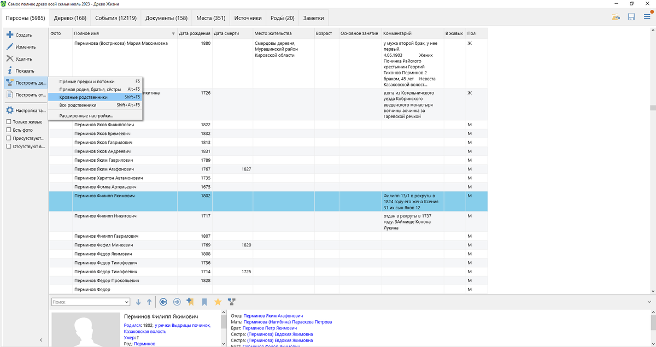Open the Источники tab
656x347 pixels.
248,18
